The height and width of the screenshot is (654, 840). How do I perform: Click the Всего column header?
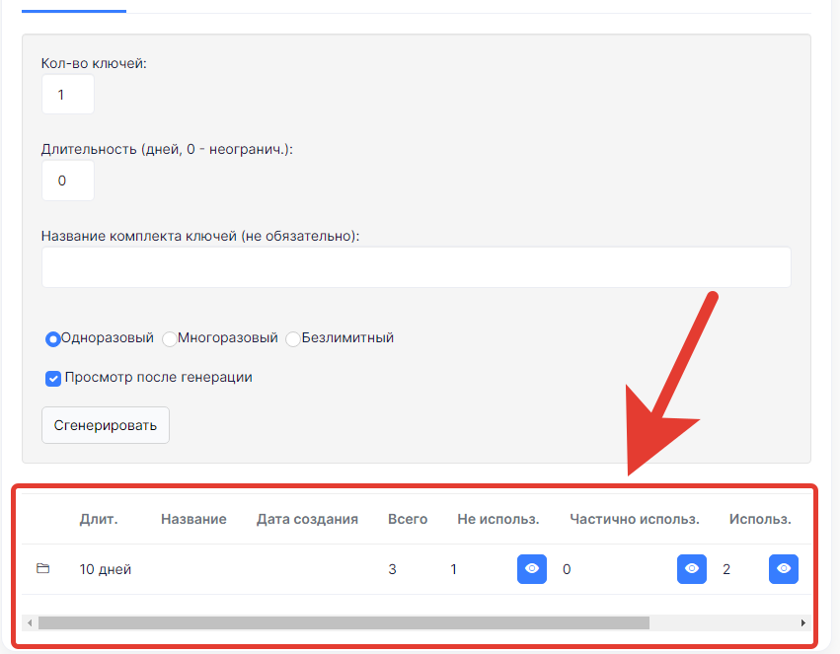408,519
